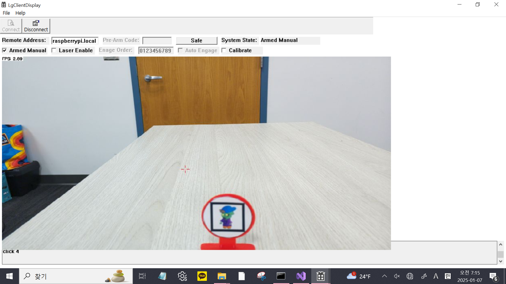Uncheck the Armed Manual checkbox
This screenshot has width=506, height=284.
tap(4, 50)
